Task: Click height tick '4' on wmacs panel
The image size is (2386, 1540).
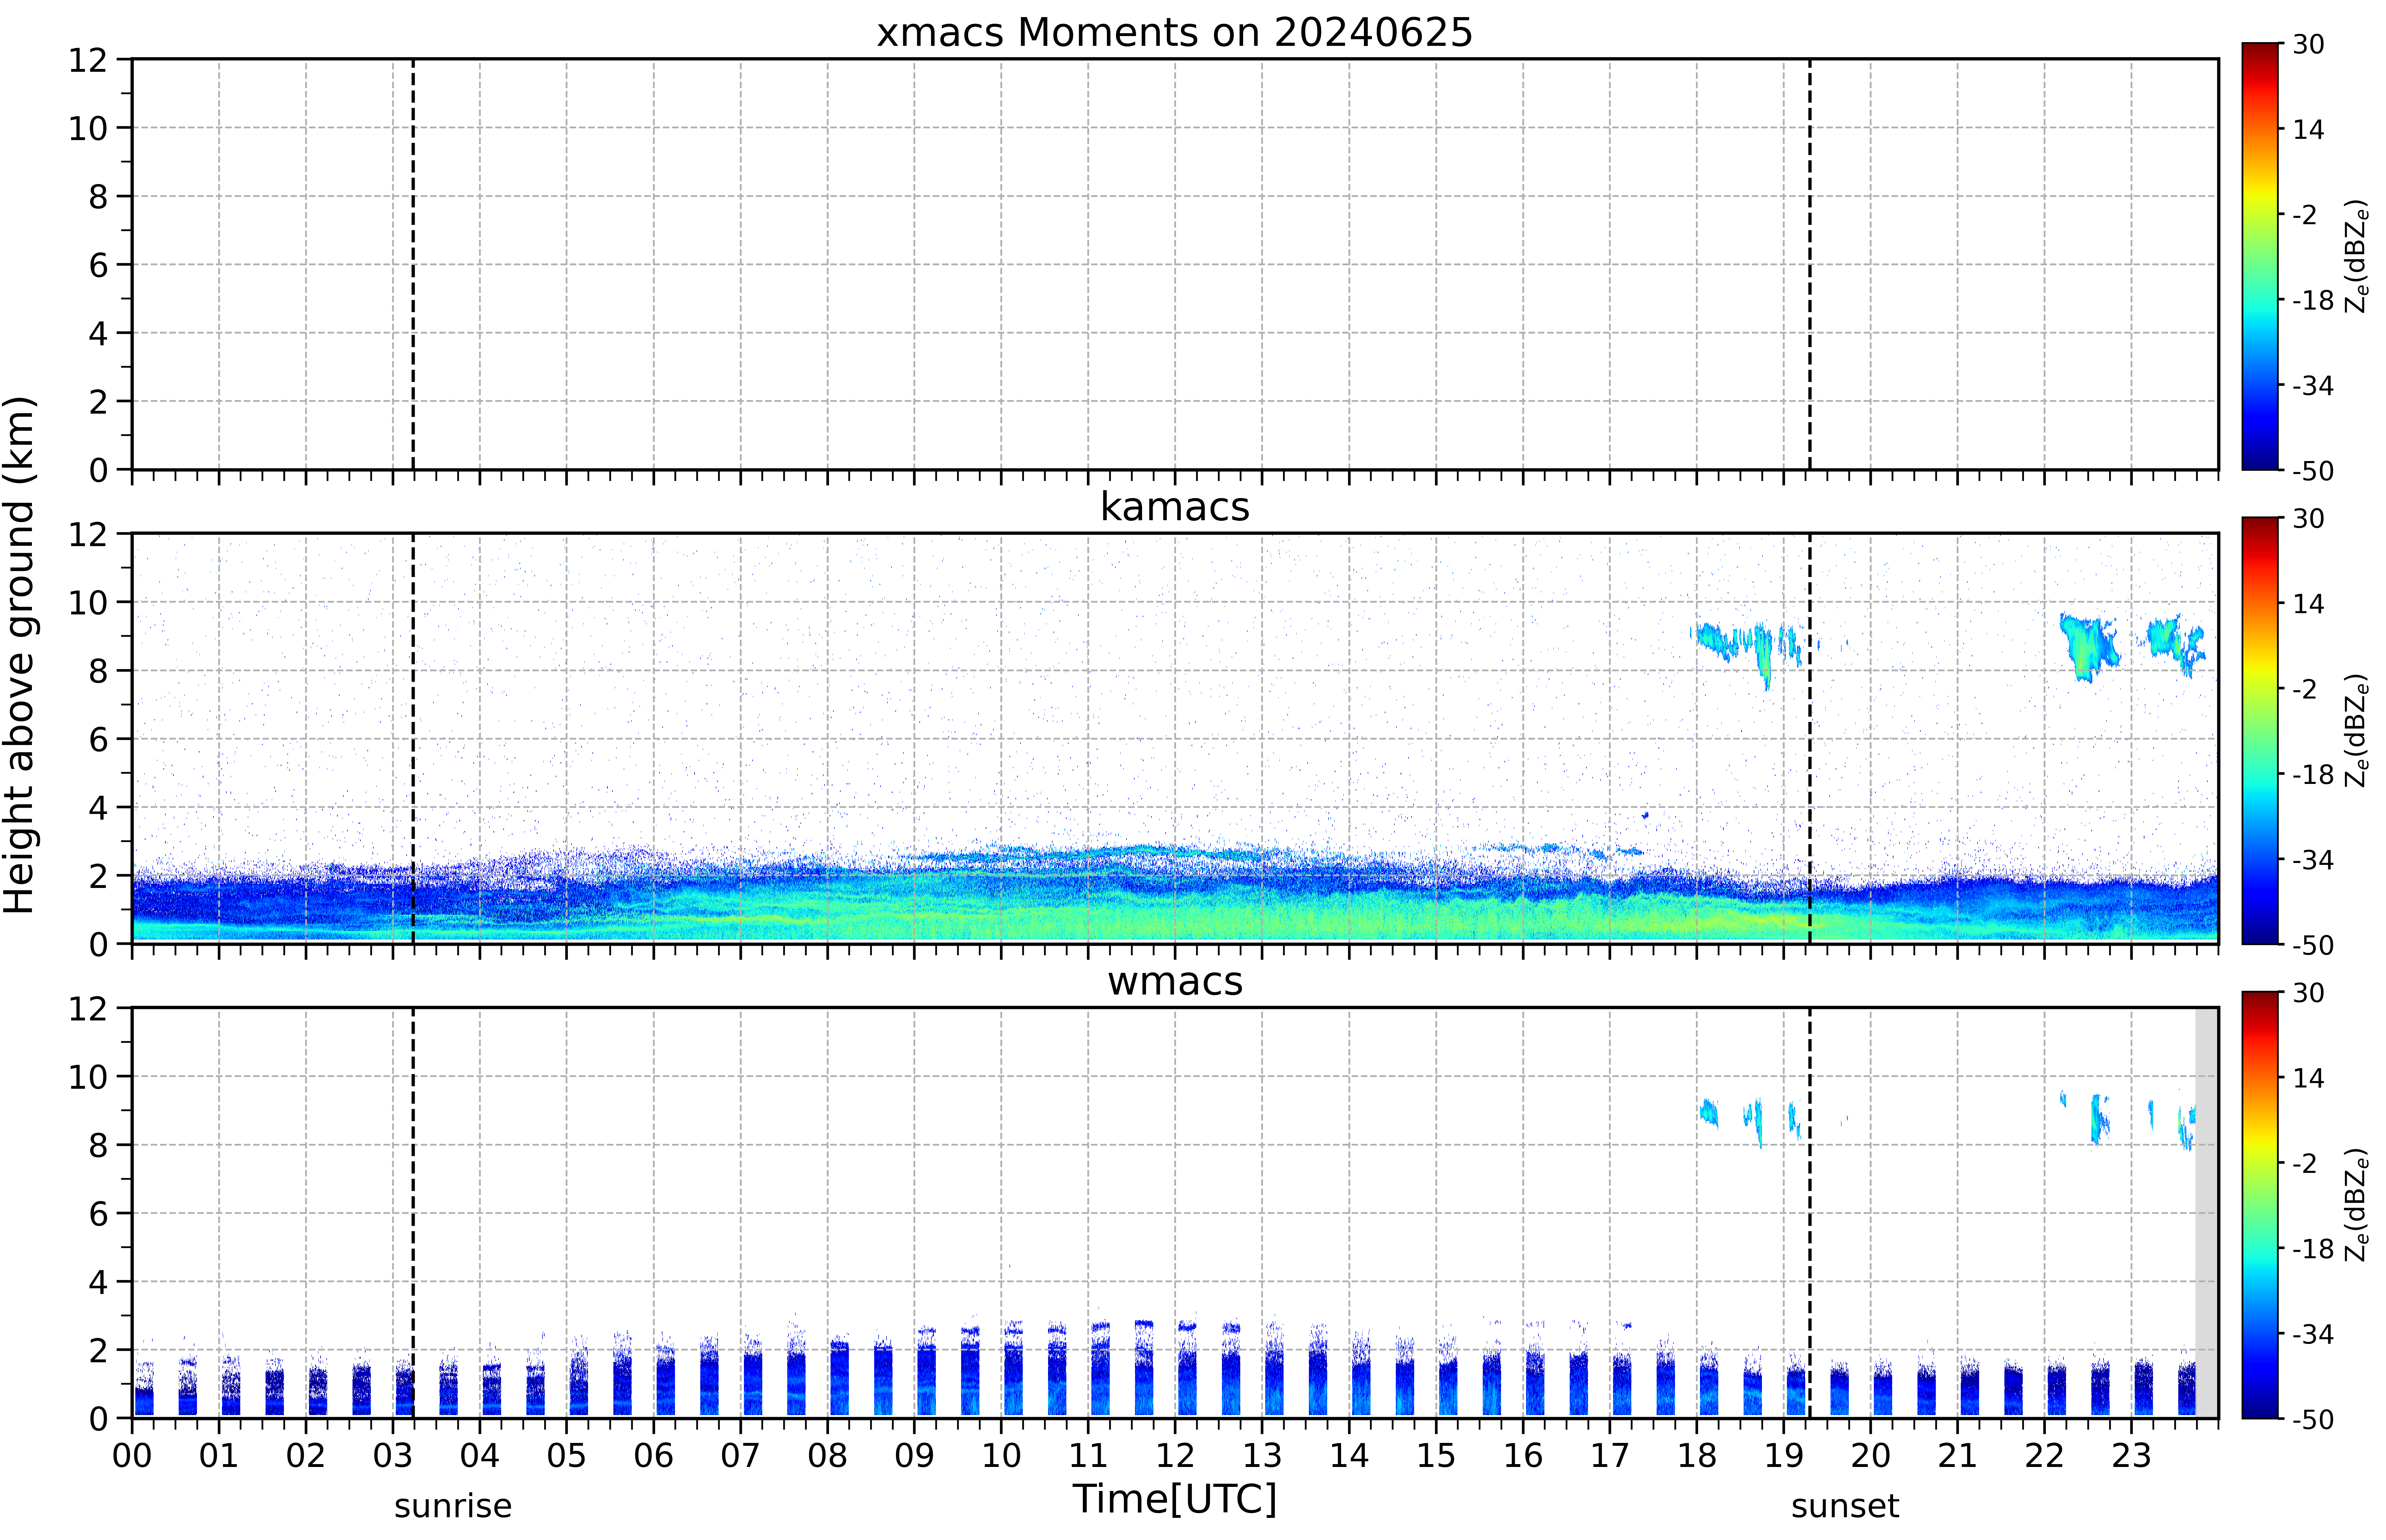Action: (98, 1282)
